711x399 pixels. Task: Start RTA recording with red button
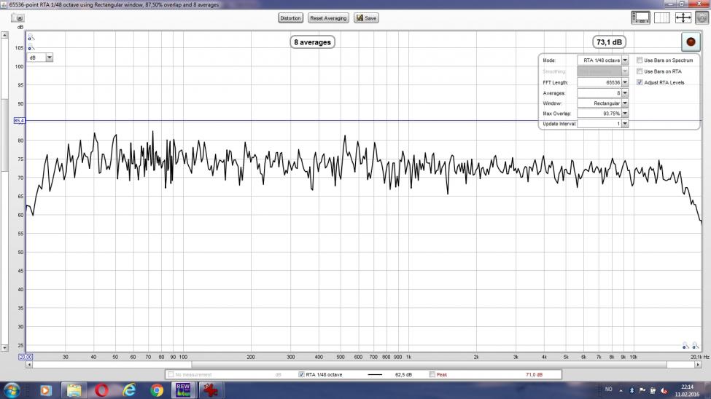point(691,42)
